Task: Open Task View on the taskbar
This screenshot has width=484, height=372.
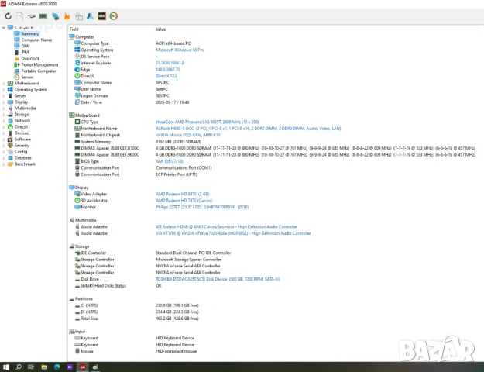Action: coord(31,367)
